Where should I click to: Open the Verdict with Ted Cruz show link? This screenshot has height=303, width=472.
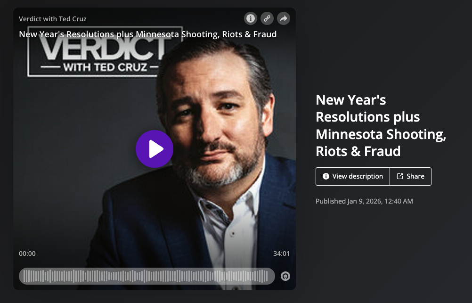pos(53,19)
